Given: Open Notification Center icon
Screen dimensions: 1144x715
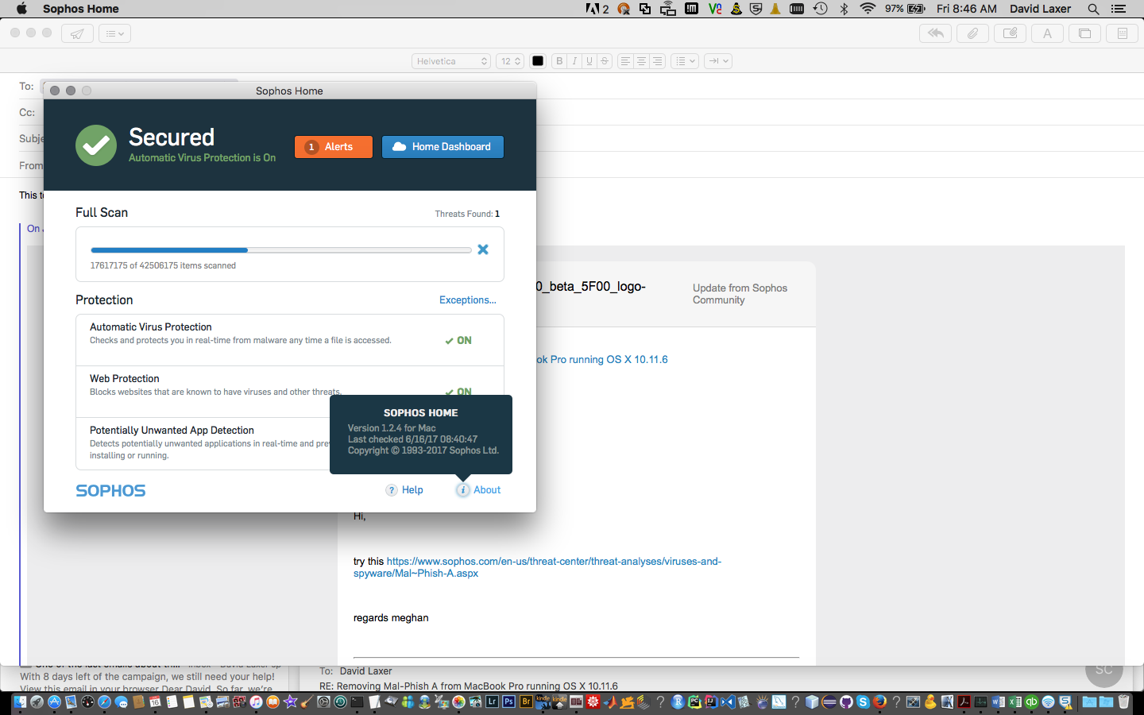Looking at the screenshot, I should [1119, 9].
